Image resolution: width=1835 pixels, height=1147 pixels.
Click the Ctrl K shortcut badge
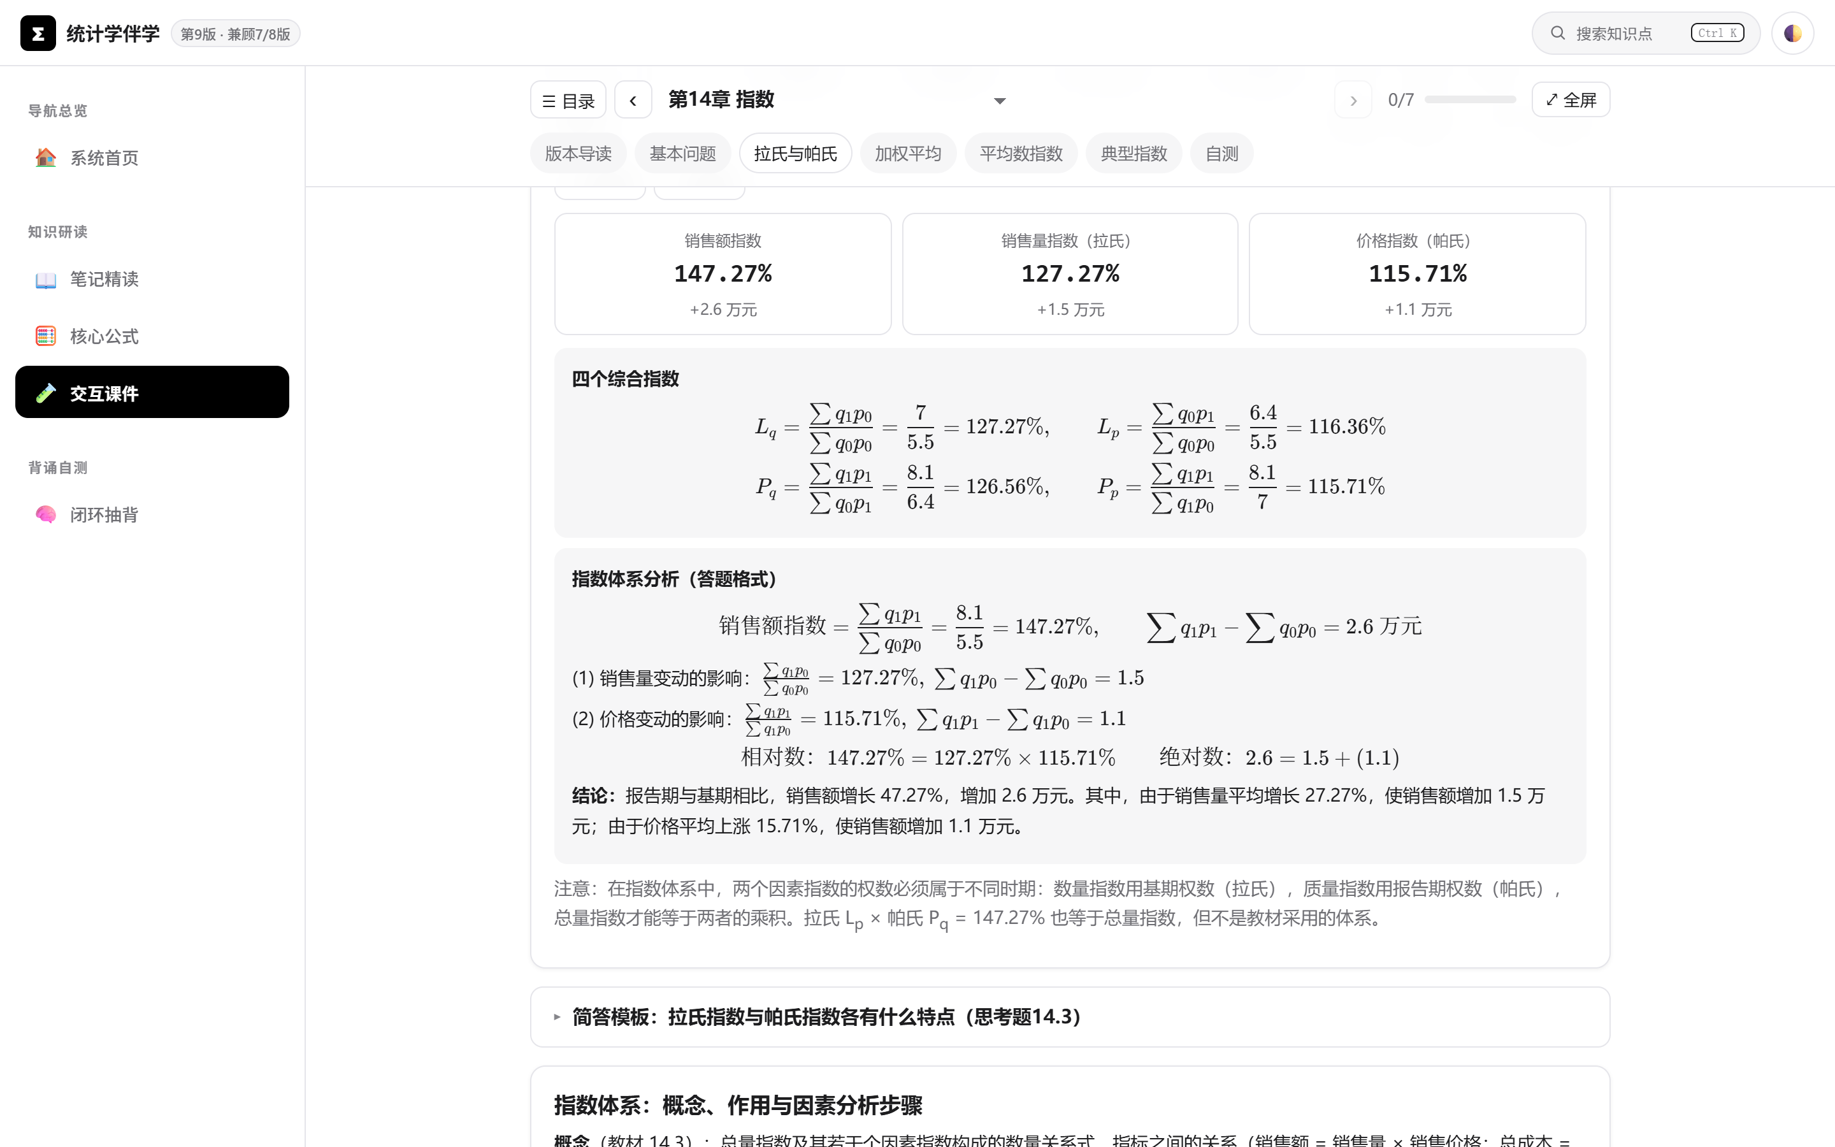coord(1716,32)
